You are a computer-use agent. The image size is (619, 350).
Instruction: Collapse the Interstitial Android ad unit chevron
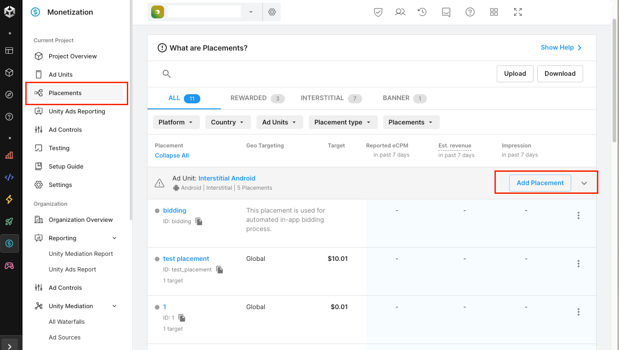584,183
